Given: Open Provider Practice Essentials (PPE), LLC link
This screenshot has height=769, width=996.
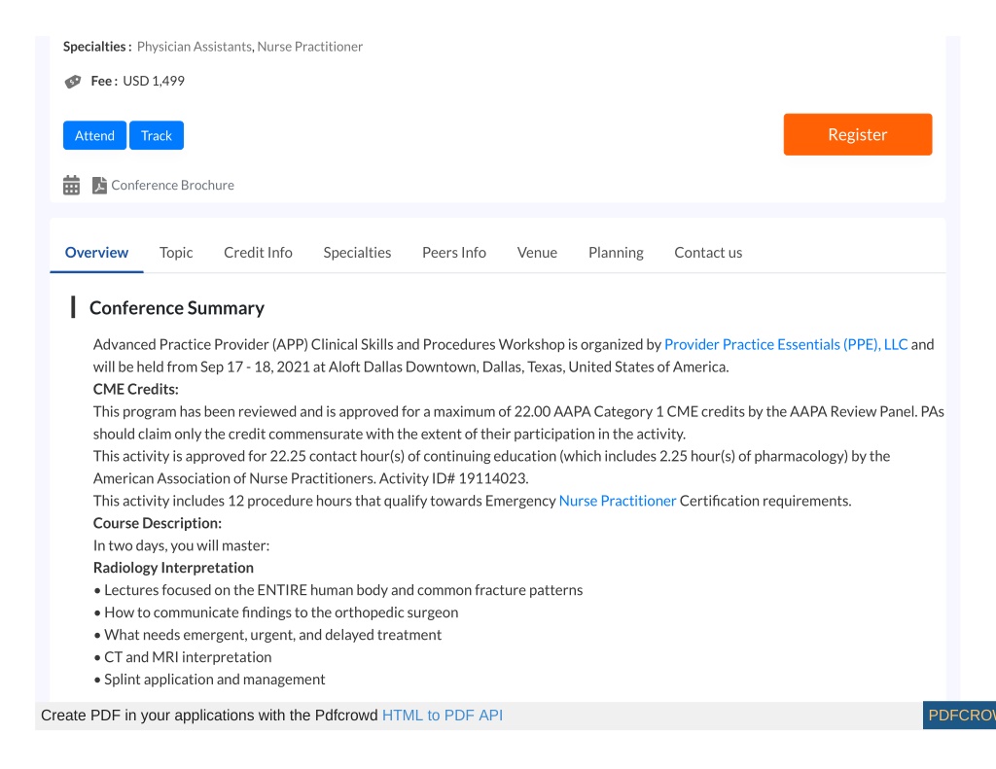Looking at the screenshot, I should [786, 344].
